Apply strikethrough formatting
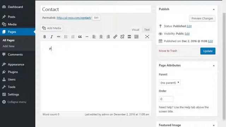Screen dimensions: 226x127 [x=59, y=37]
